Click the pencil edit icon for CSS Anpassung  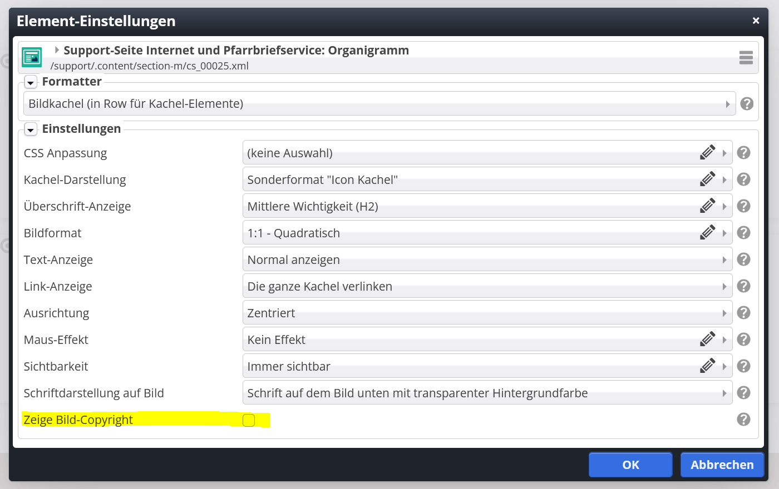707,152
